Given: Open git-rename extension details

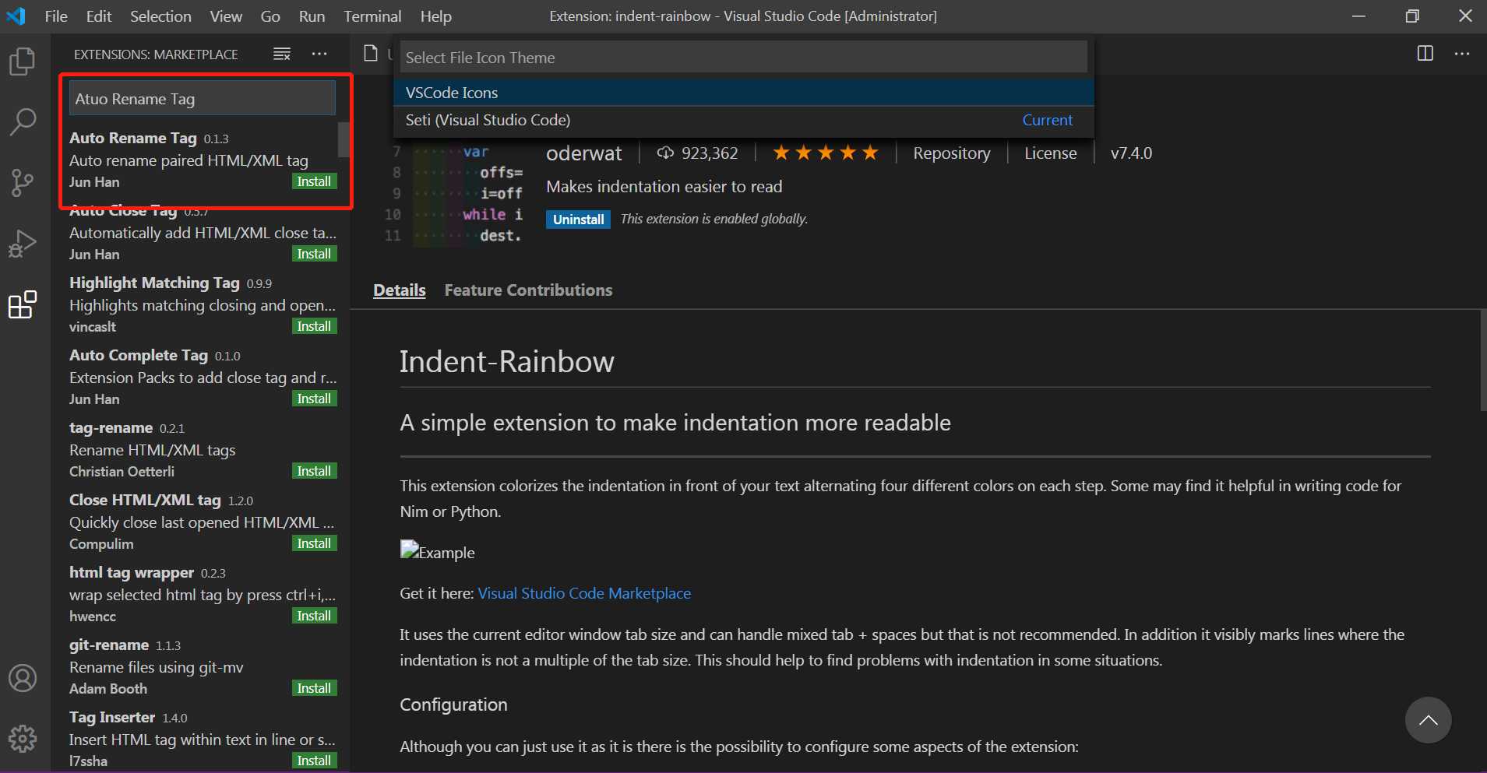Looking at the screenshot, I should 199,666.
